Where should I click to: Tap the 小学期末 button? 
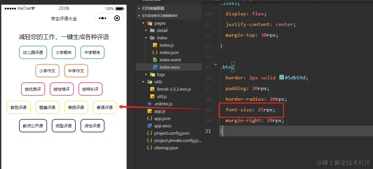click(64, 52)
